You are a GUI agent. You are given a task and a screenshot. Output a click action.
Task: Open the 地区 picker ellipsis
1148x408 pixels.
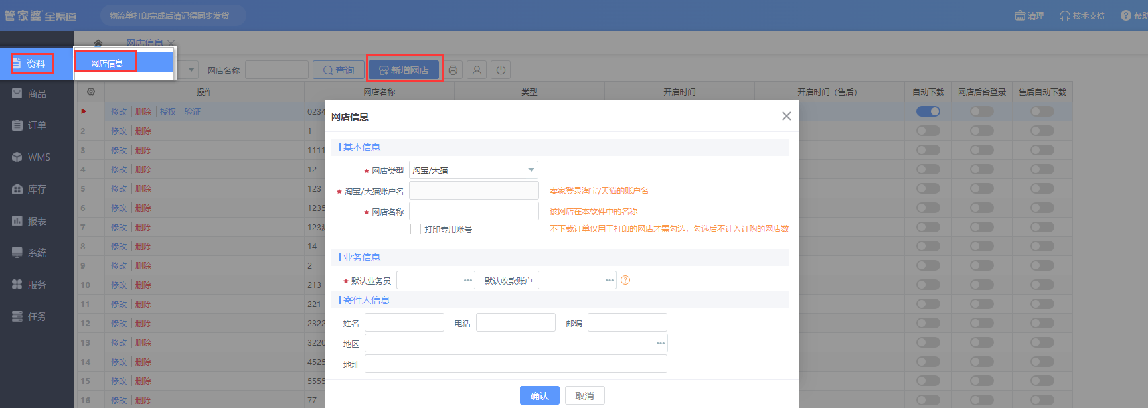(661, 344)
